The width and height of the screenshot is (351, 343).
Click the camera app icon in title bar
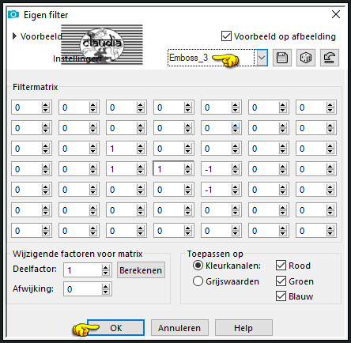[x=13, y=14]
